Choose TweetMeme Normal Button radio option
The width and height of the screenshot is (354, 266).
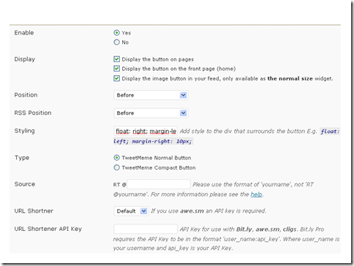pos(116,158)
